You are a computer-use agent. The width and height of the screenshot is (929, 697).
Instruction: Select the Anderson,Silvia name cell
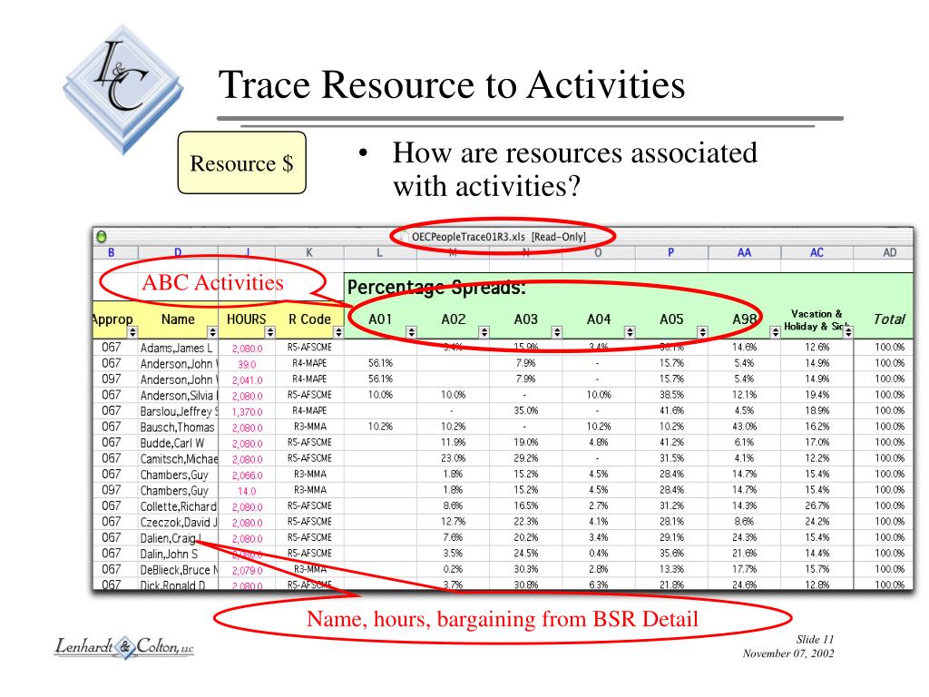coord(179,396)
